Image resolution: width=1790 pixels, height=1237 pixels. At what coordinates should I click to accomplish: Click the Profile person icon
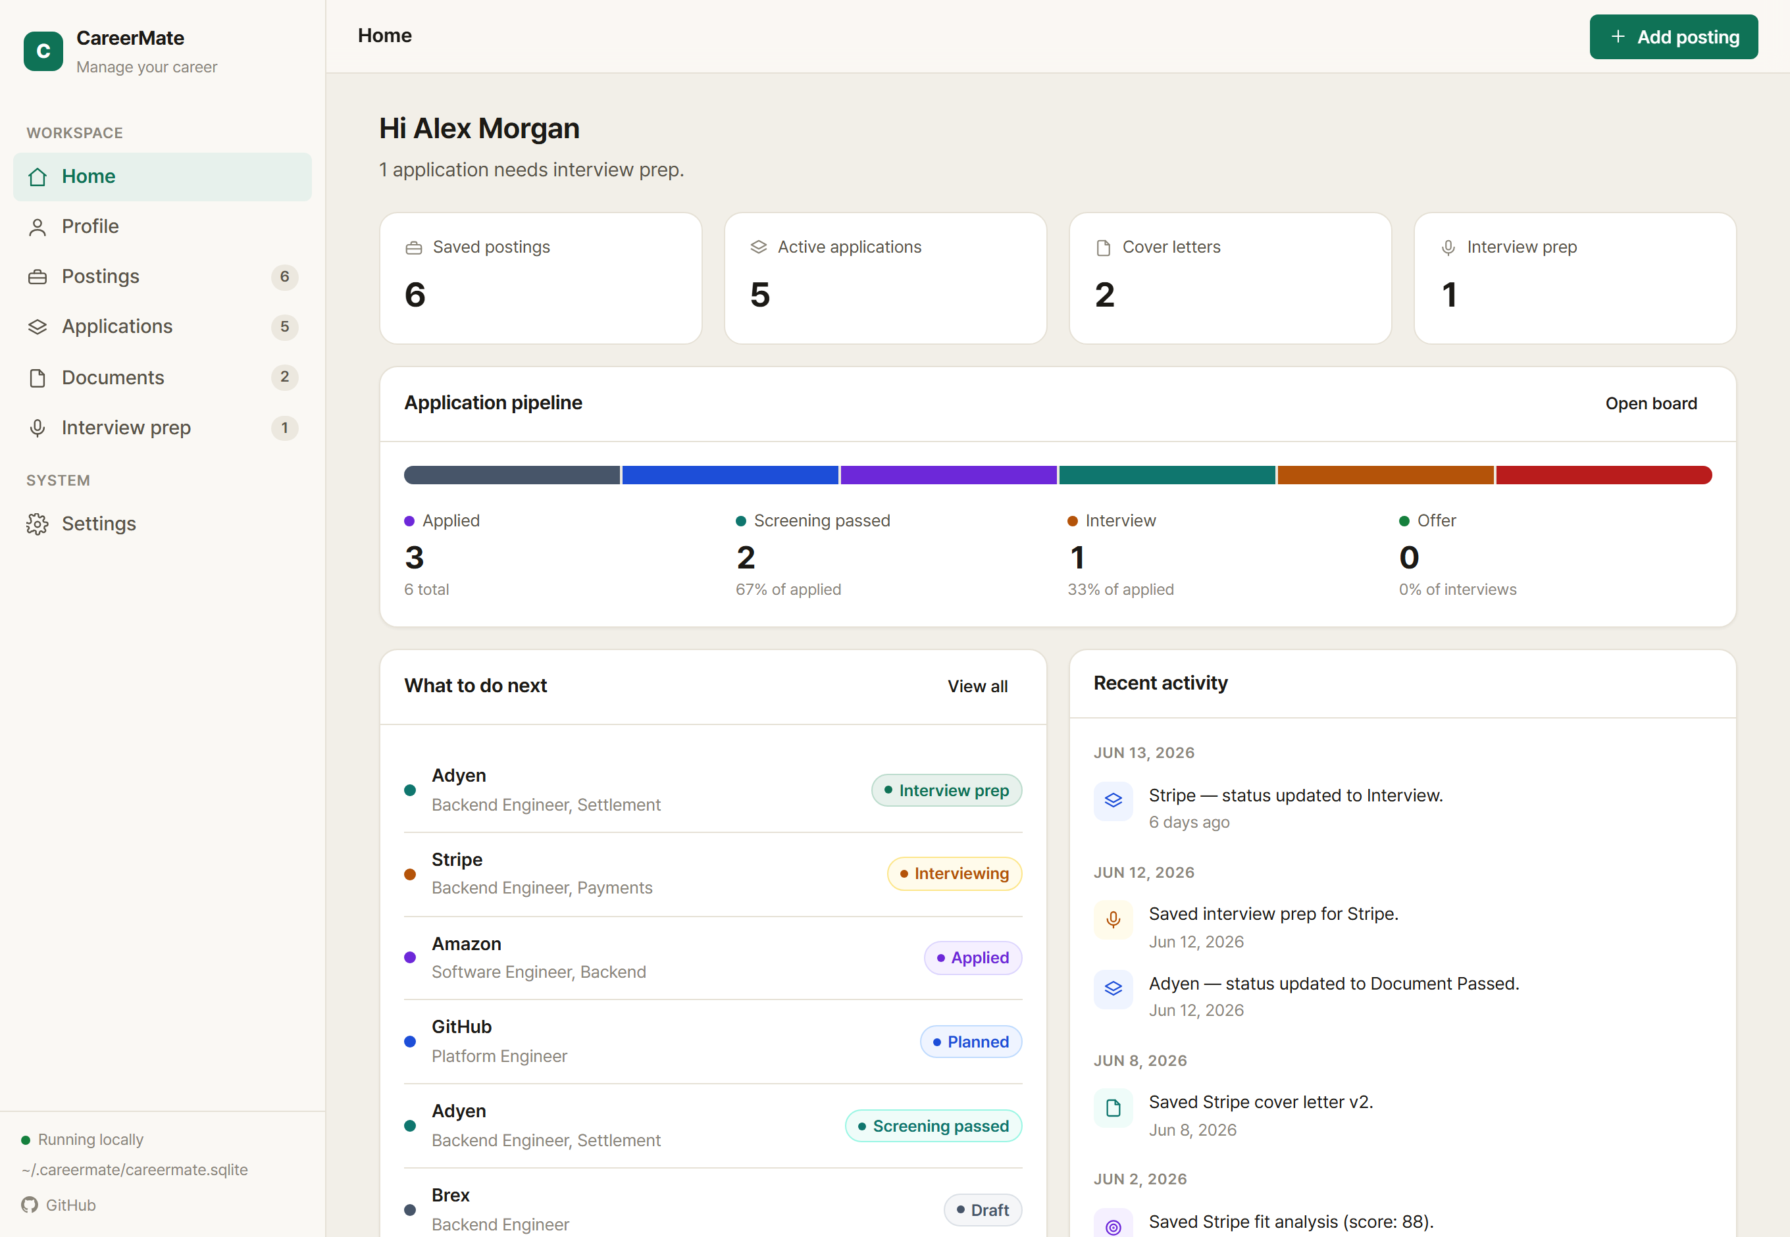pyautogui.click(x=38, y=227)
